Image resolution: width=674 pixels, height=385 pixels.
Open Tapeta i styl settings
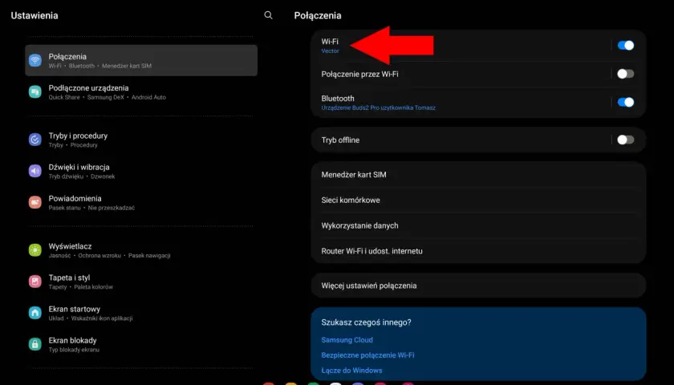pyautogui.click(x=141, y=282)
